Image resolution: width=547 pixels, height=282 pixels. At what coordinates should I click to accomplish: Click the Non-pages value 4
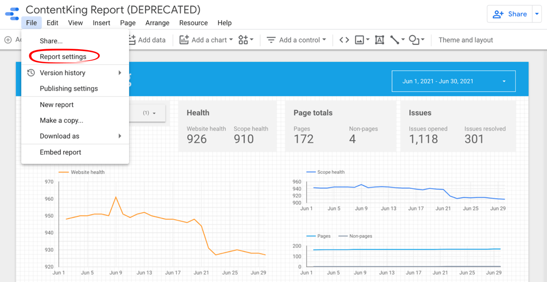[x=352, y=139]
